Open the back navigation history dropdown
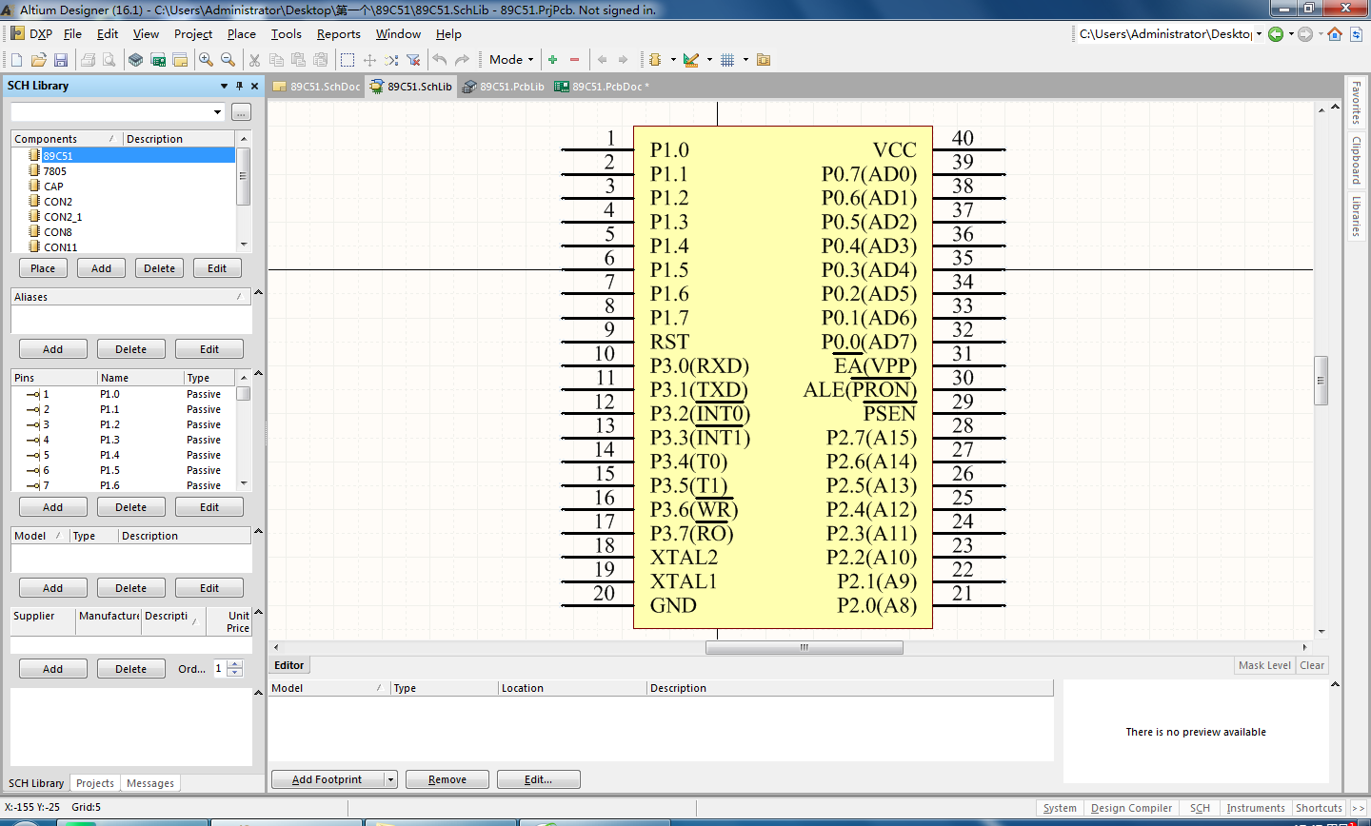The width and height of the screenshot is (1371, 826). point(1291,34)
